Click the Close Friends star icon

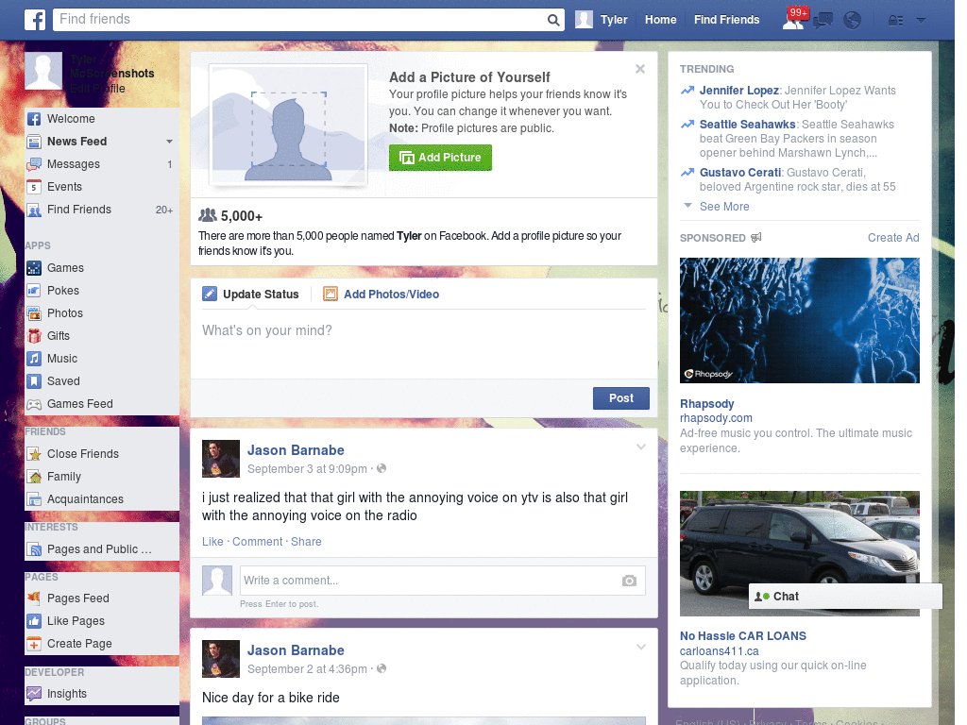tap(34, 454)
